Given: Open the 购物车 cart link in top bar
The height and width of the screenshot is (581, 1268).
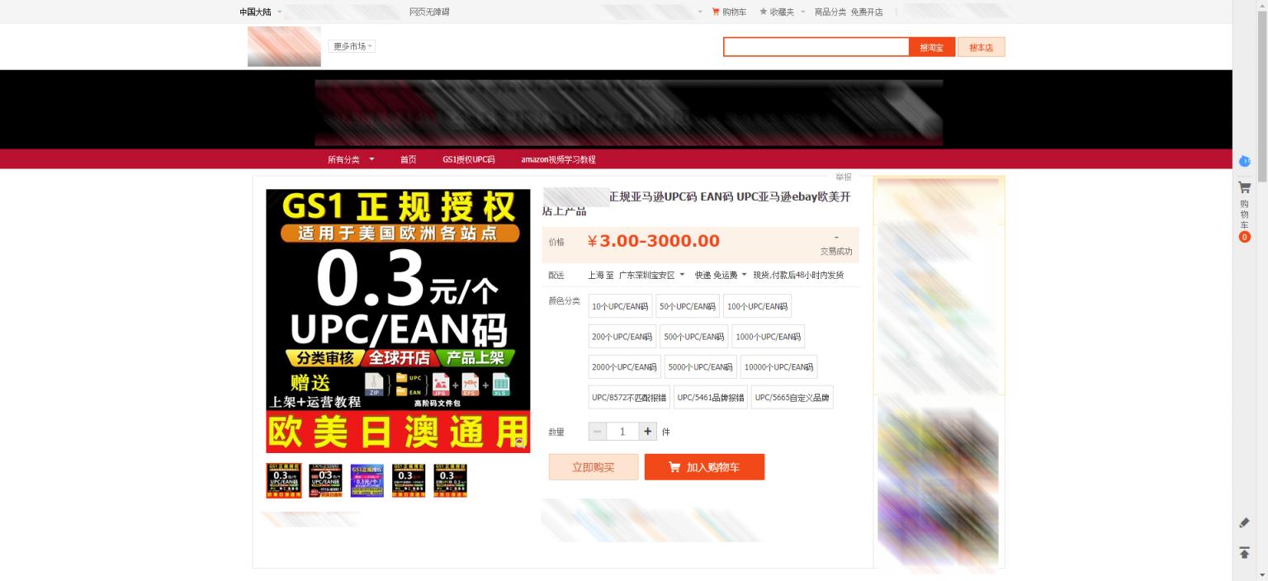Looking at the screenshot, I should point(729,12).
